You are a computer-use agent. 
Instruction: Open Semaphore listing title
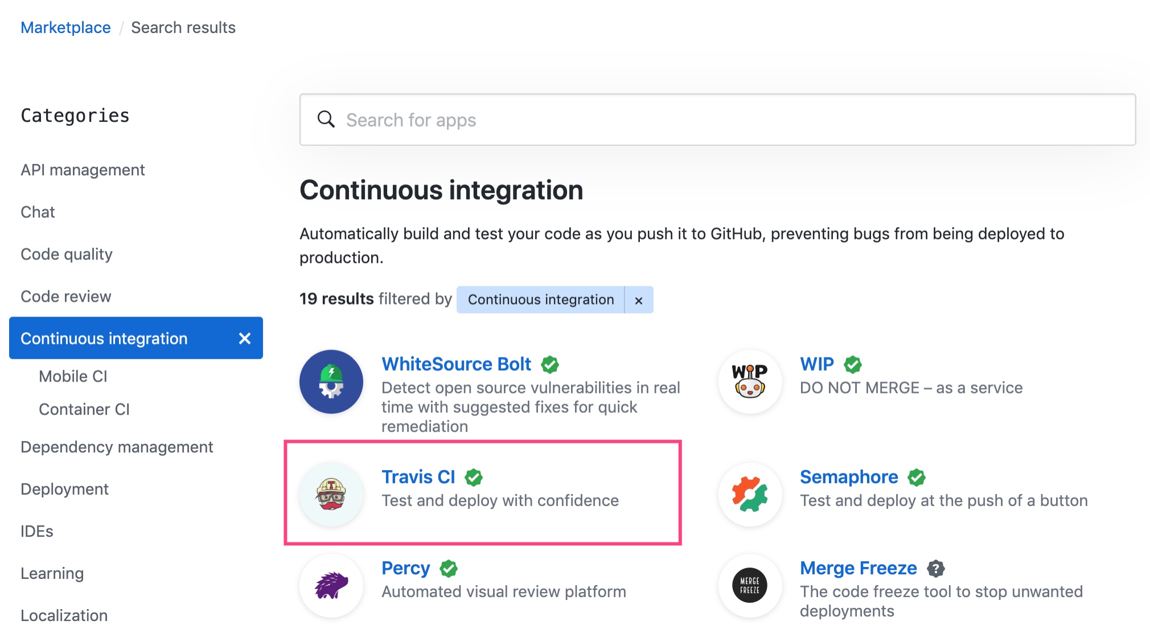[x=849, y=476]
